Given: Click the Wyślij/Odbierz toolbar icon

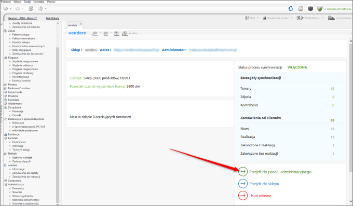Looking at the screenshot, I should pos(300,18).
